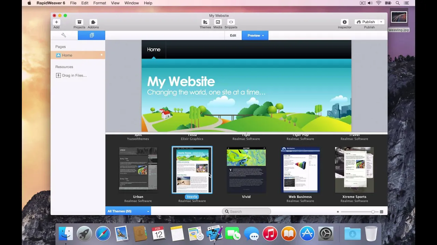Image resolution: width=437 pixels, height=245 pixels.
Task: Open the Inspector info icon
Action: [x=344, y=22]
